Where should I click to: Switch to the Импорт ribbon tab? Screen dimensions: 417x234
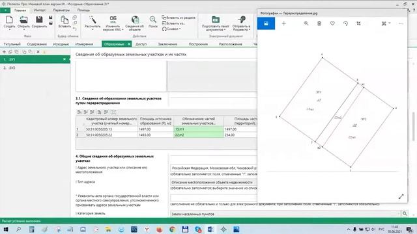(40, 10)
